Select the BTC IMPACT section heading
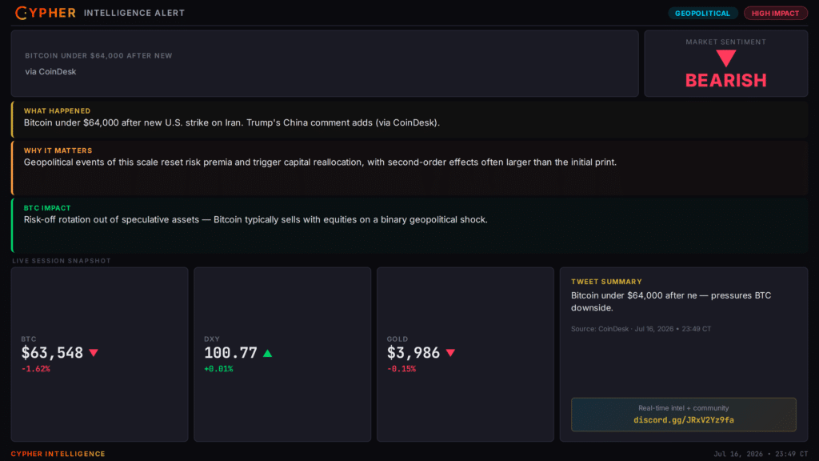This screenshot has width=819, height=461. click(47, 208)
